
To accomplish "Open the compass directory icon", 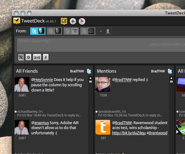I will click(x=82, y=22).
